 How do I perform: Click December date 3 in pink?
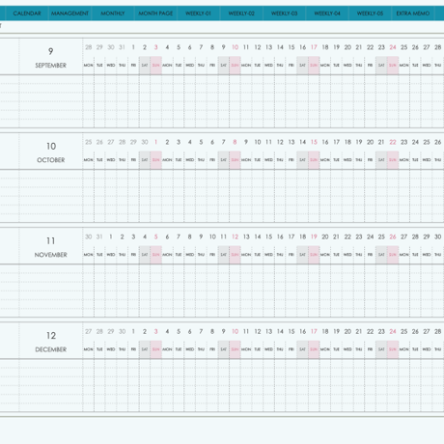[x=156, y=331]
